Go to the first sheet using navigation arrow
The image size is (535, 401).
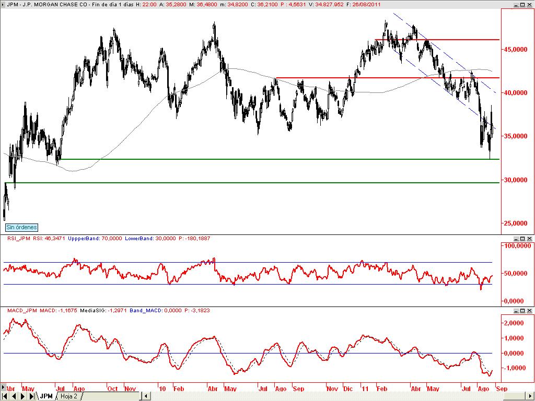tap(4, 396)
